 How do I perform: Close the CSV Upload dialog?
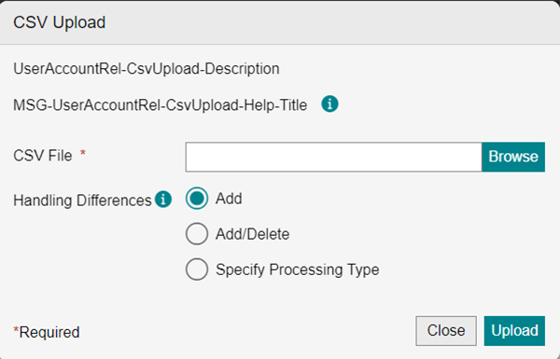click(x=446, y=331)
